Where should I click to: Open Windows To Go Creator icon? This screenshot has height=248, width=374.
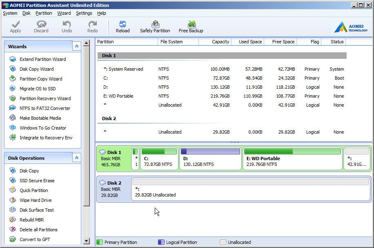point(13,127)
